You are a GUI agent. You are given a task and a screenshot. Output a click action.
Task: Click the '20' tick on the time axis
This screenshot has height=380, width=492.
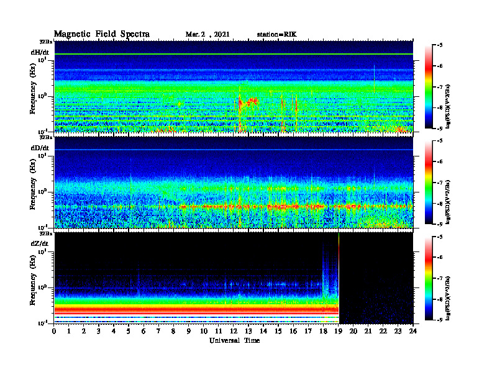pos(353,332)
